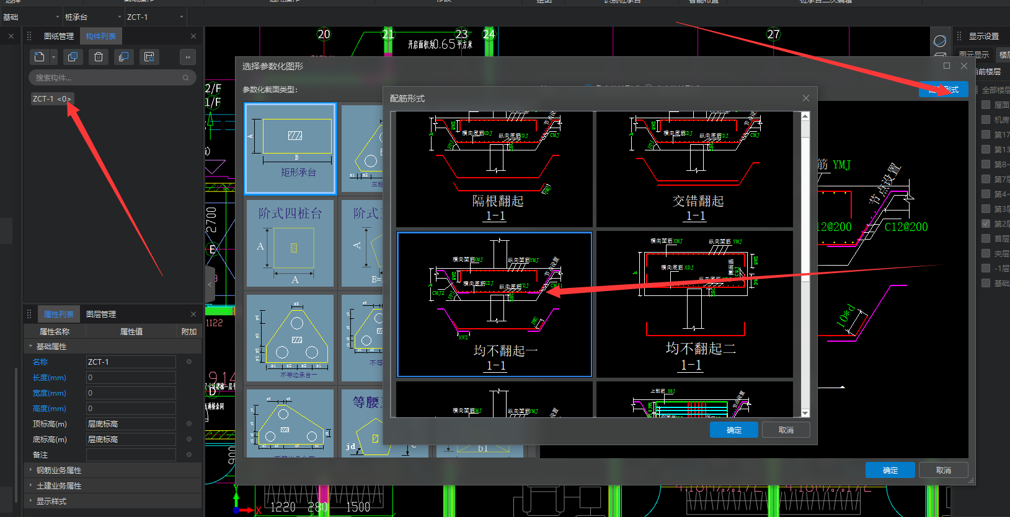Open the 桩承台 dropdown in the top bar
Viewport: 1010px width, 517px height.
(x=93, y=17)
